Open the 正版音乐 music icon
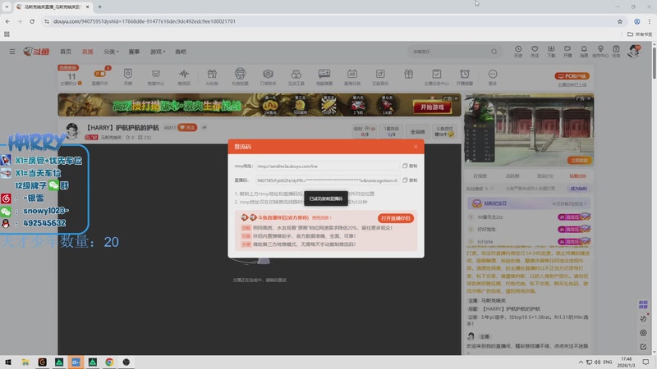This screenshot has width=657, height=369. [x=380, y=76]
